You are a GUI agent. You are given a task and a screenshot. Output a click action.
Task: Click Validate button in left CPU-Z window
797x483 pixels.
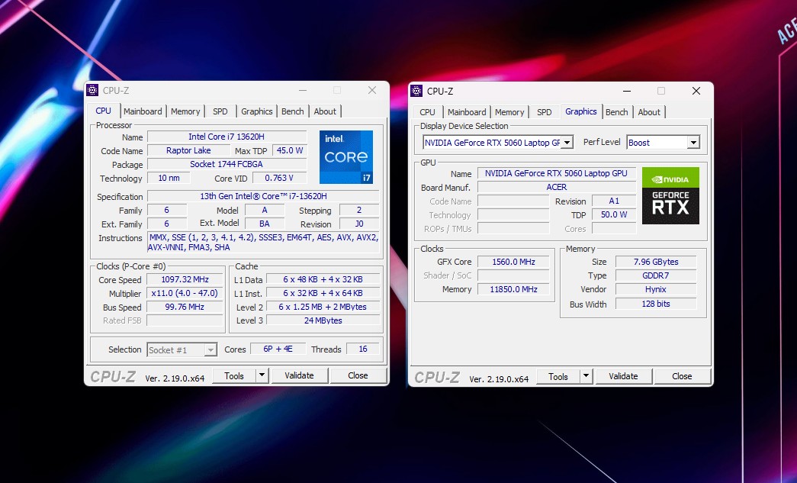click(299, 375)
